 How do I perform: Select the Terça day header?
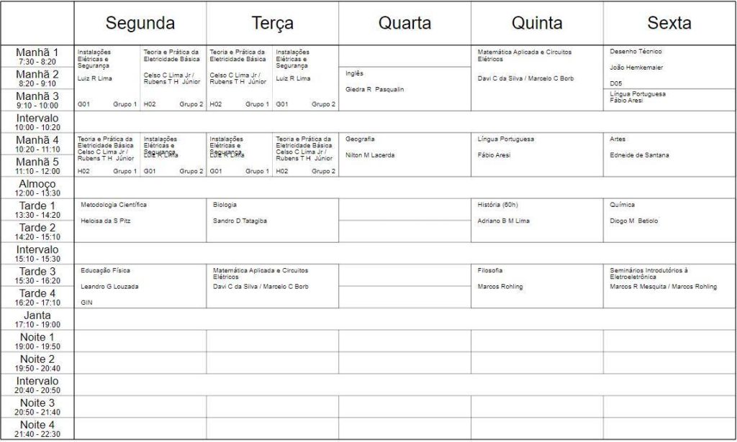[273, 23]
